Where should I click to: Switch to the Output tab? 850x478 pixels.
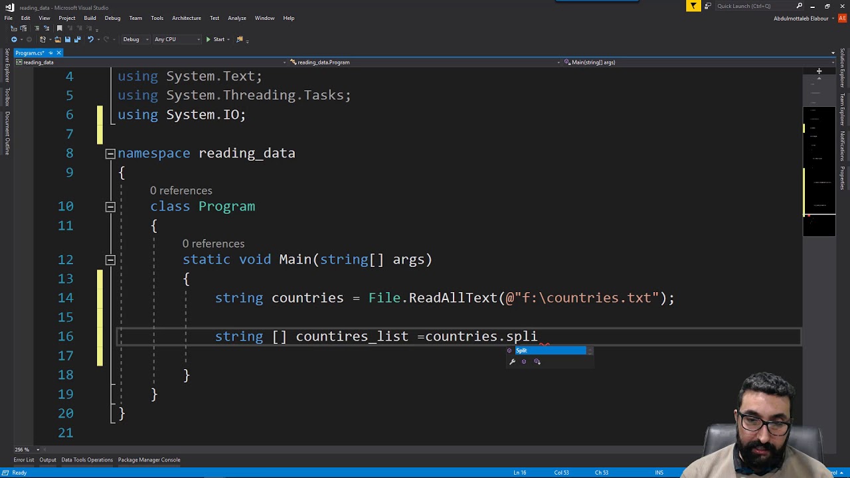coord(48,459)
